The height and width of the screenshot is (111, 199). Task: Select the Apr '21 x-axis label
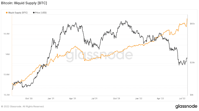point(73,98)
